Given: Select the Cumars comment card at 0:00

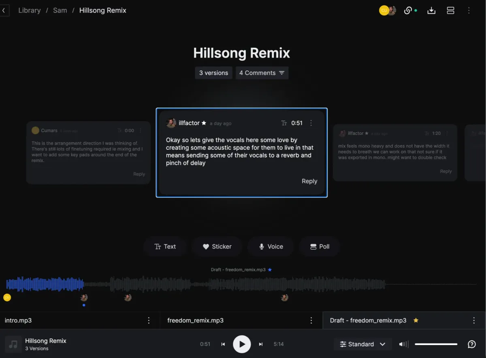Looking at the screenshot, I should (x=88, y=153).
